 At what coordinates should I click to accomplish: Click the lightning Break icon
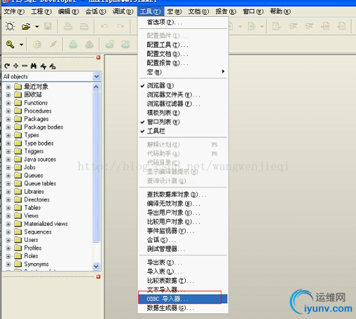[53, 44]
